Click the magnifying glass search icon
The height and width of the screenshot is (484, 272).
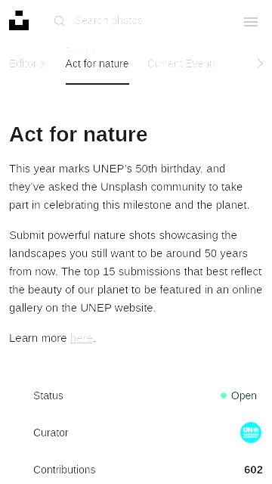[x=59, y=21]
